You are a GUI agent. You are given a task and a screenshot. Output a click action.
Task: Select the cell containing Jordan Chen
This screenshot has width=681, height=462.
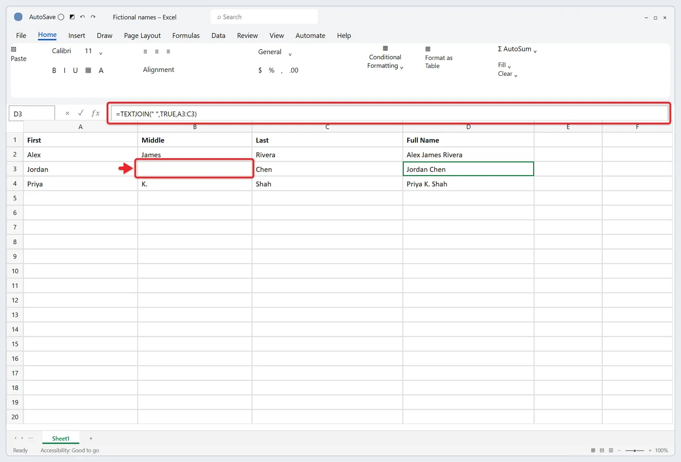pyautogui.click(x=468, y=169)
